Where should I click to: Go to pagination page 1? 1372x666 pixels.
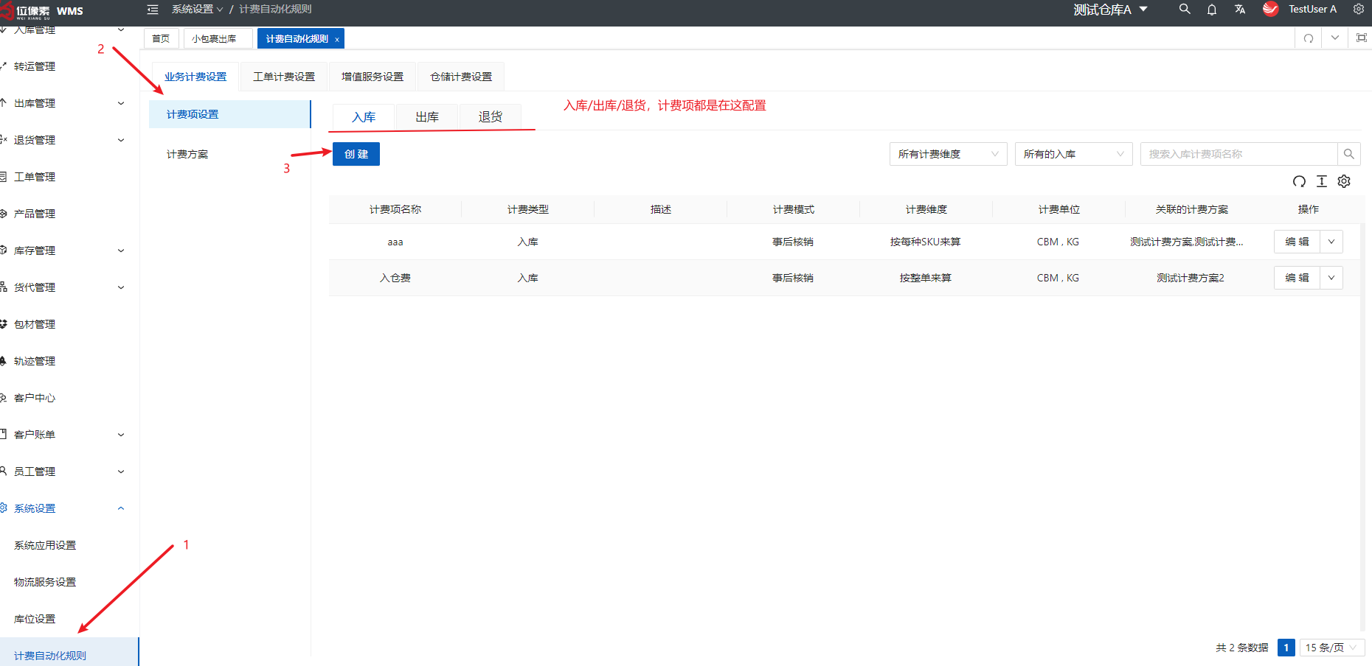[x=1286, y=648]
